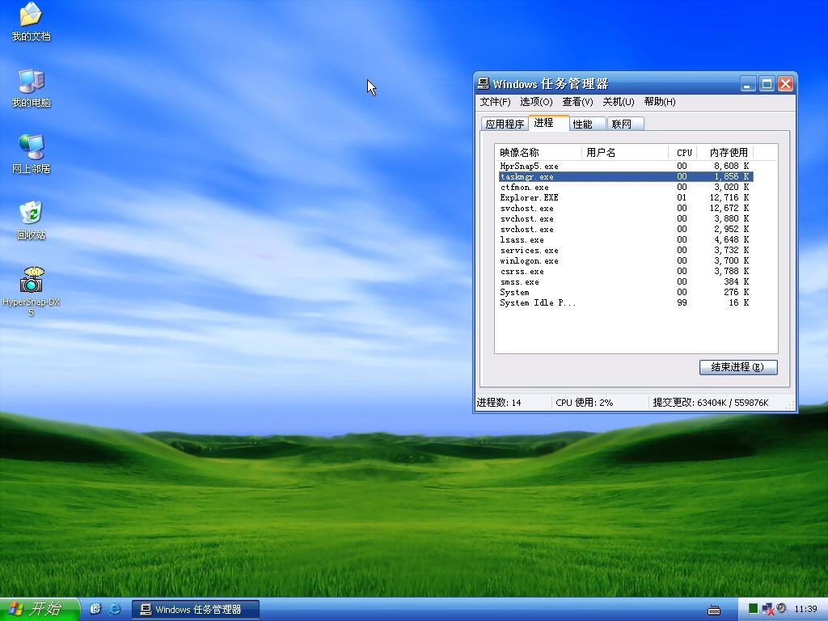Switch to the 进程 tab
Image resolution: width=828 pixels, height=621 pixels.
coord(549,123)
